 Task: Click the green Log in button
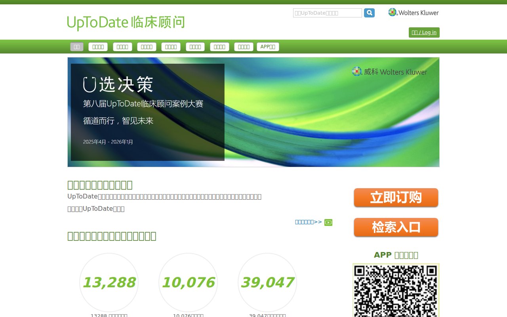click(424, 32)
